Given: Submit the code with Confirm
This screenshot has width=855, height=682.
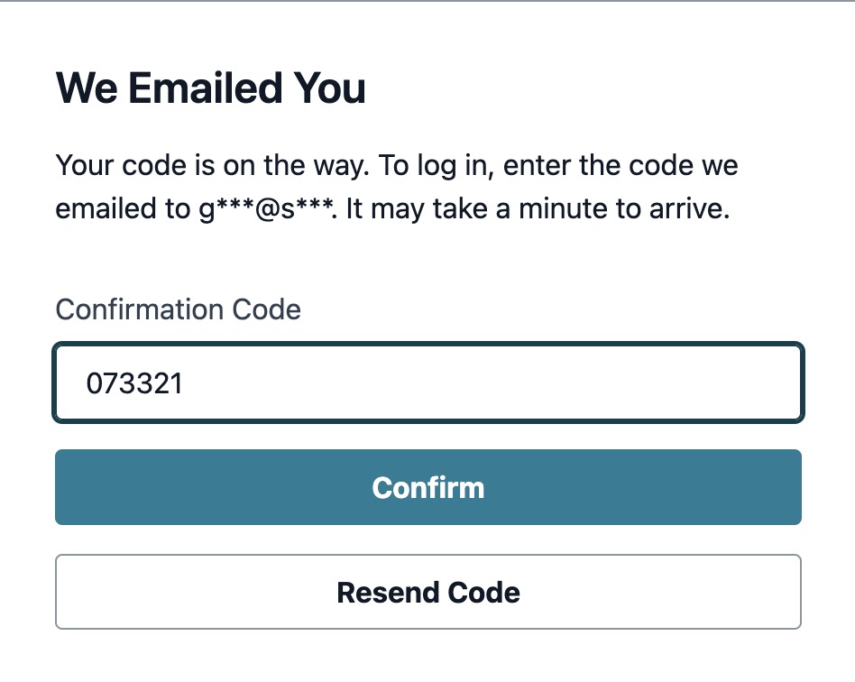Looking at the screenshot, I should [428, 487].
